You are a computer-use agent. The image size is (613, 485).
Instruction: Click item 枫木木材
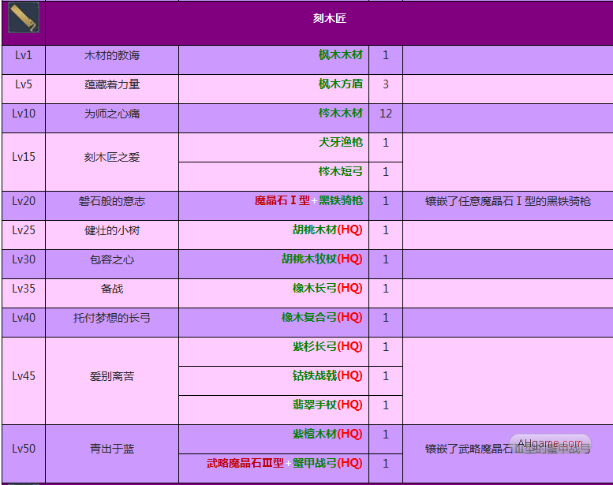(x=341, y=54)
